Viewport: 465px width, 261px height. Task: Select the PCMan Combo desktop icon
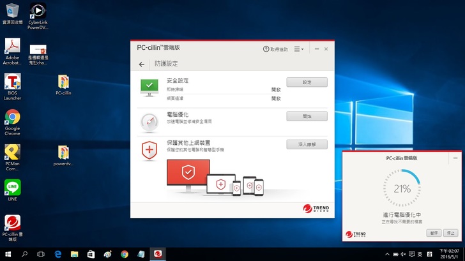point(12,158)
